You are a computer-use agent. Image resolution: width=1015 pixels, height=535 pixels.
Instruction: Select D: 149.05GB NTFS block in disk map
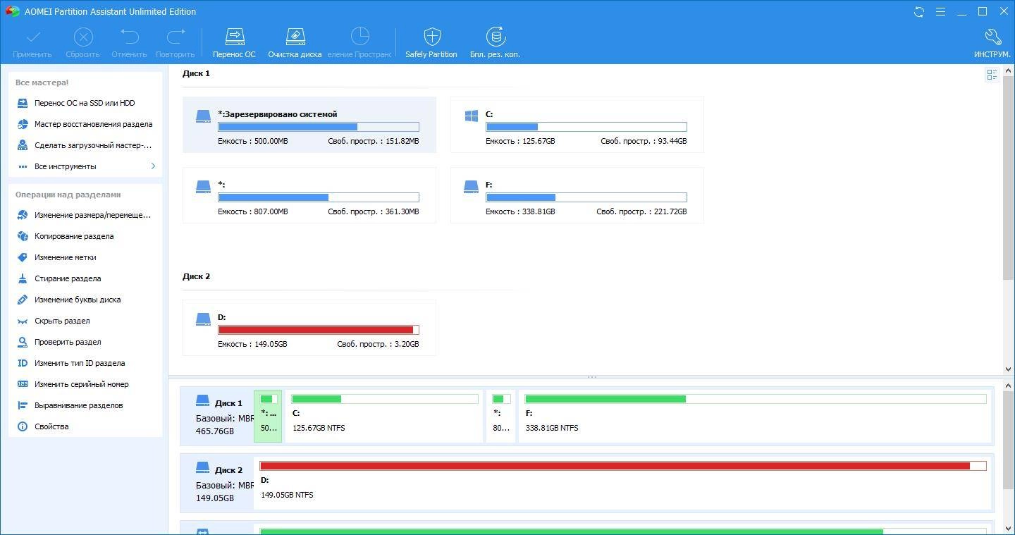coord(623,484)
